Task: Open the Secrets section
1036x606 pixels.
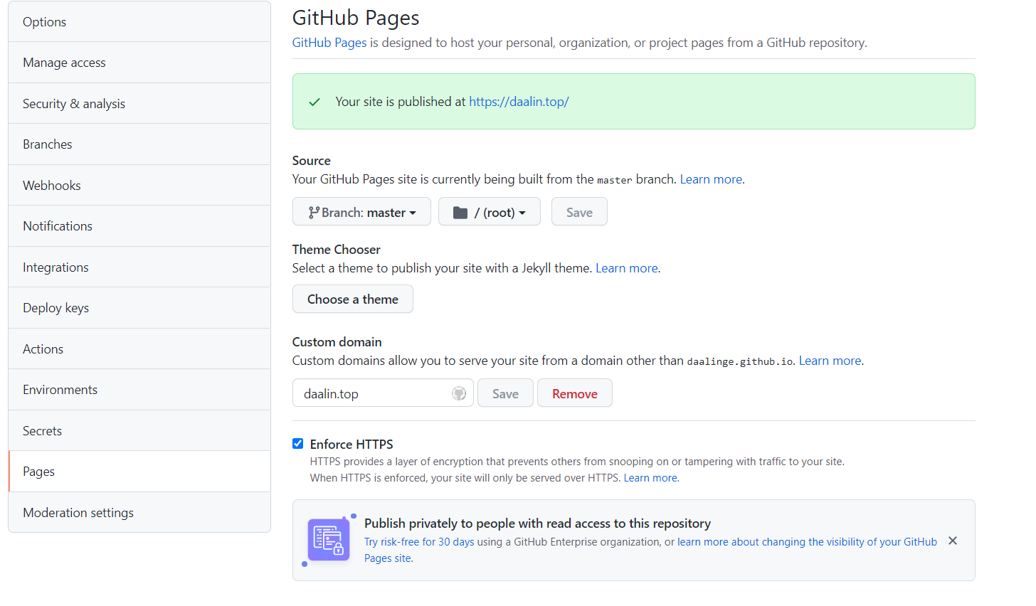Action: click(x=139, y=431)
